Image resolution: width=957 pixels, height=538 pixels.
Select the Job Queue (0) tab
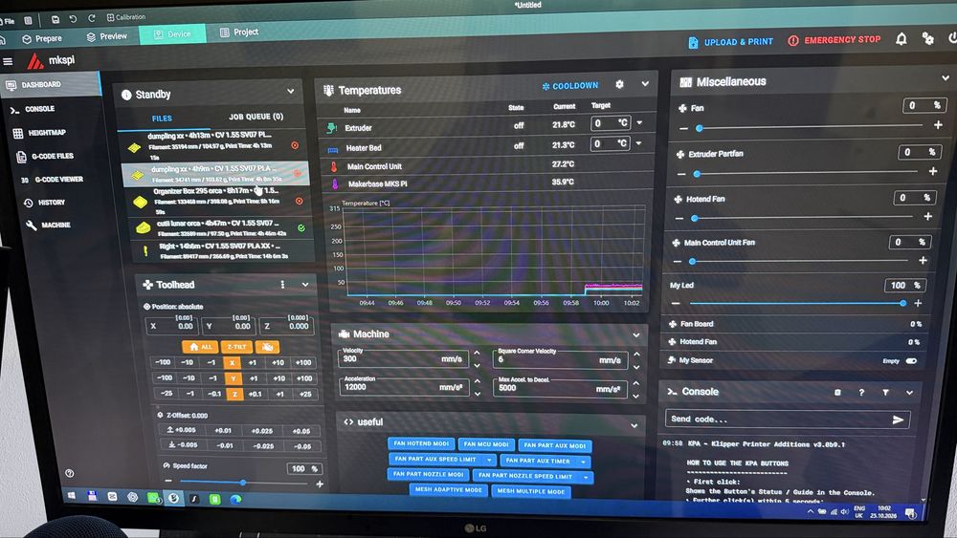tap(256, 117)
